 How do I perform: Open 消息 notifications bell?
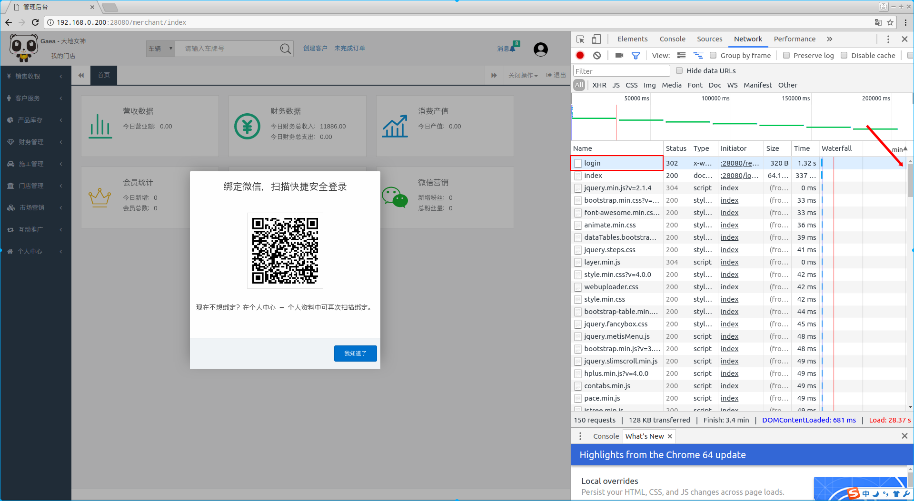pos(507,48)
